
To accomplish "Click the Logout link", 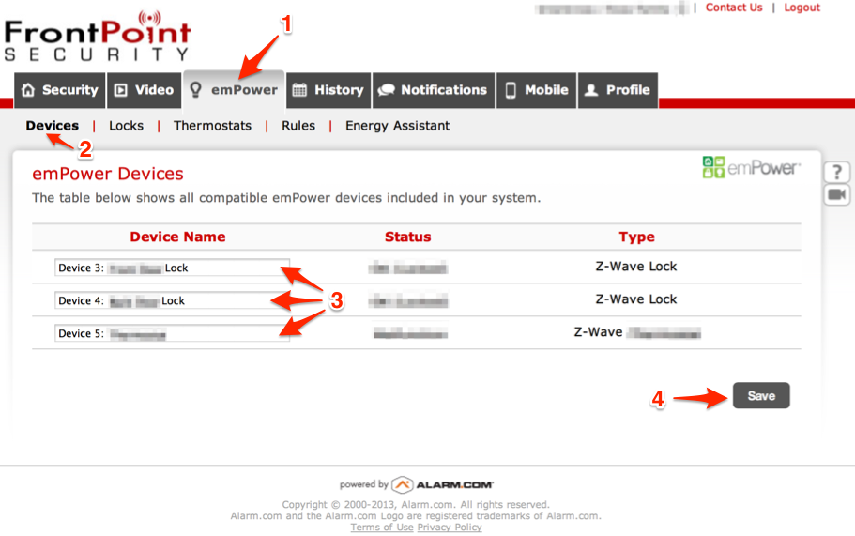I will (x=802, y=8).
